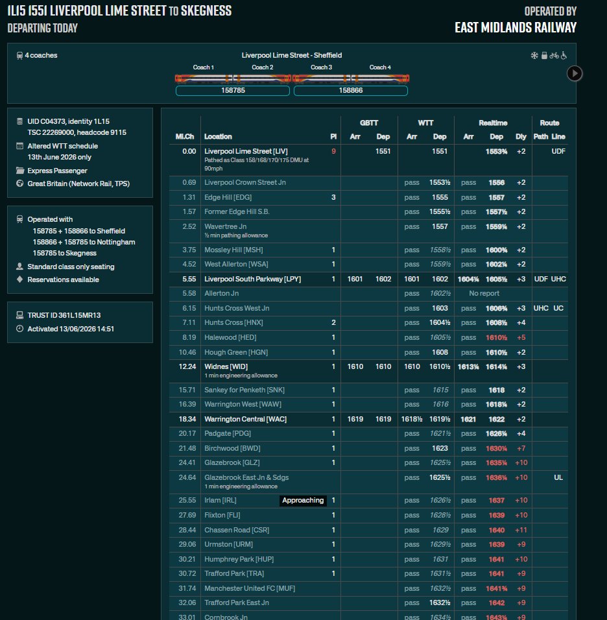Click the globe icon beside Great Britain
607x620 pixels.
[x=19, y=184]
